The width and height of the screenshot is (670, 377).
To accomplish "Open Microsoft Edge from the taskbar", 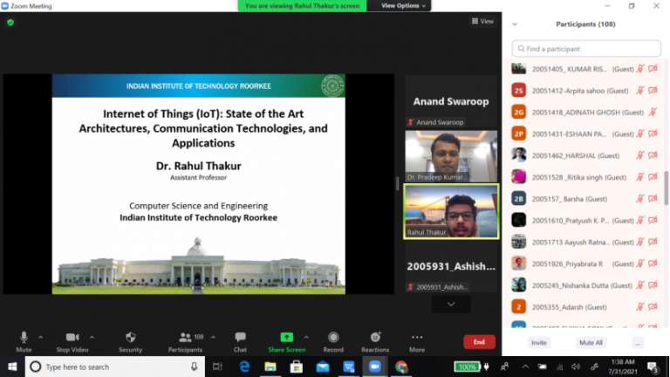I will pyautogui.click(x=244, y=367).
